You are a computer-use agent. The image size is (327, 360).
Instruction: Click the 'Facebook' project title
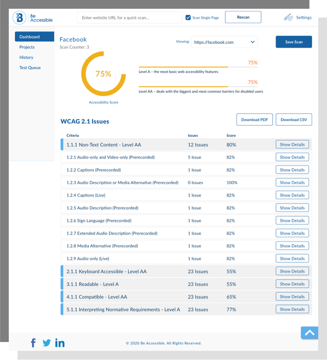click(x=73, y=40)
